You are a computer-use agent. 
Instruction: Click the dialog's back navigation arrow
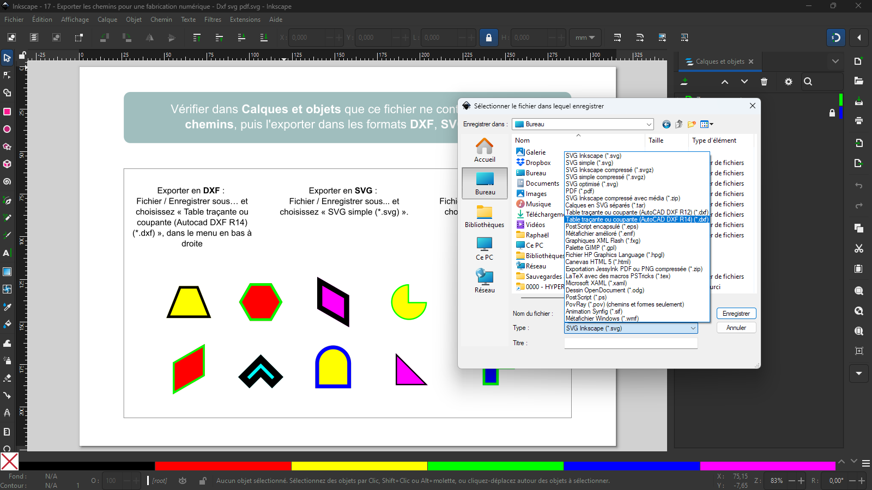point(666,124)
